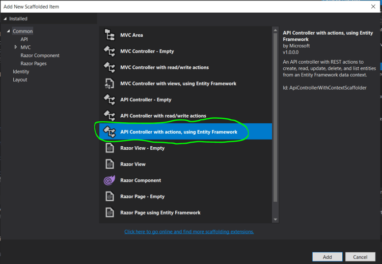Collapse the Common category arrow
Viewport: 382px width, 264px height.
8,31
